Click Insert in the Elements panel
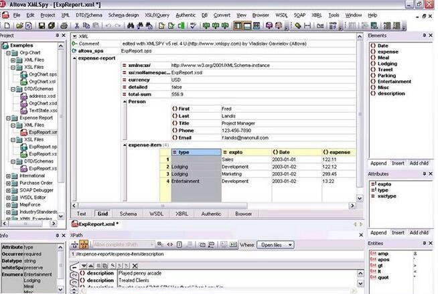Image resolution: width=438 pixels, height=294 pixels. (398, 163)
